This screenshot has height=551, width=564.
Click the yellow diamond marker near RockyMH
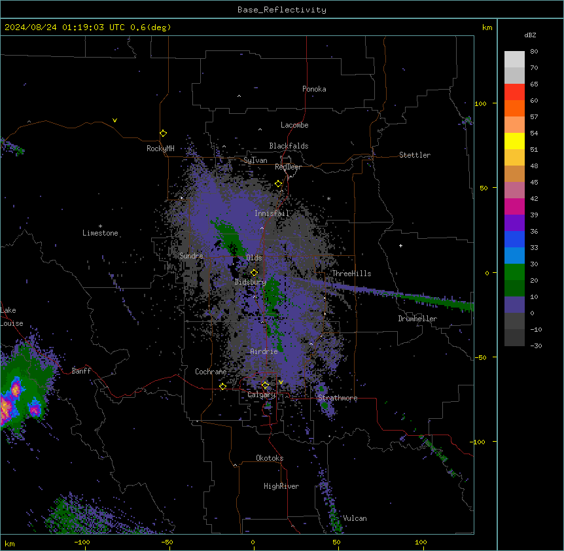(163, 133)
